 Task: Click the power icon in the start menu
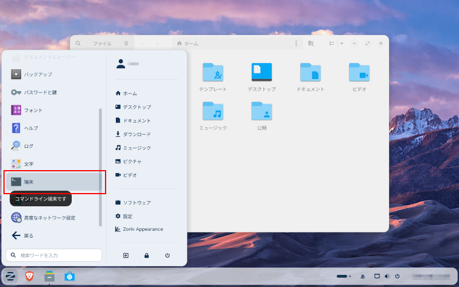click(167, 255)
